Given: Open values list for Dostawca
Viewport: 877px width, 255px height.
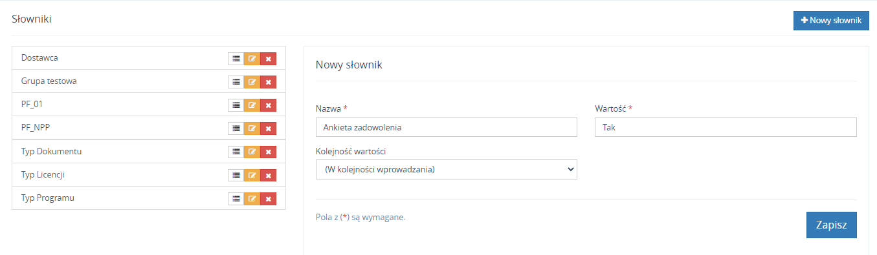Looking at the screenshot, I should coord(236,59).
